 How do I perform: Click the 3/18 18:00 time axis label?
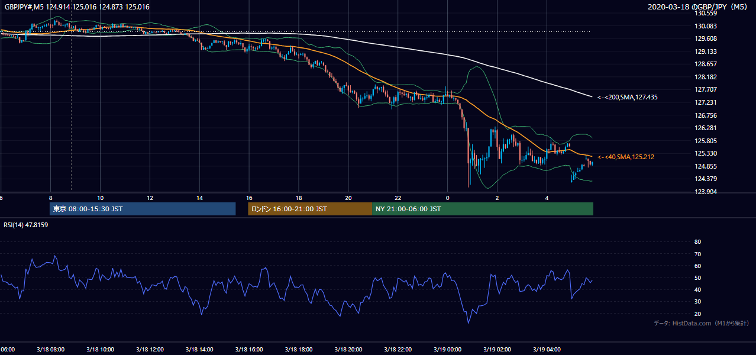[298, 350]
